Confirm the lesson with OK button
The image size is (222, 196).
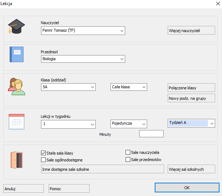187,188
